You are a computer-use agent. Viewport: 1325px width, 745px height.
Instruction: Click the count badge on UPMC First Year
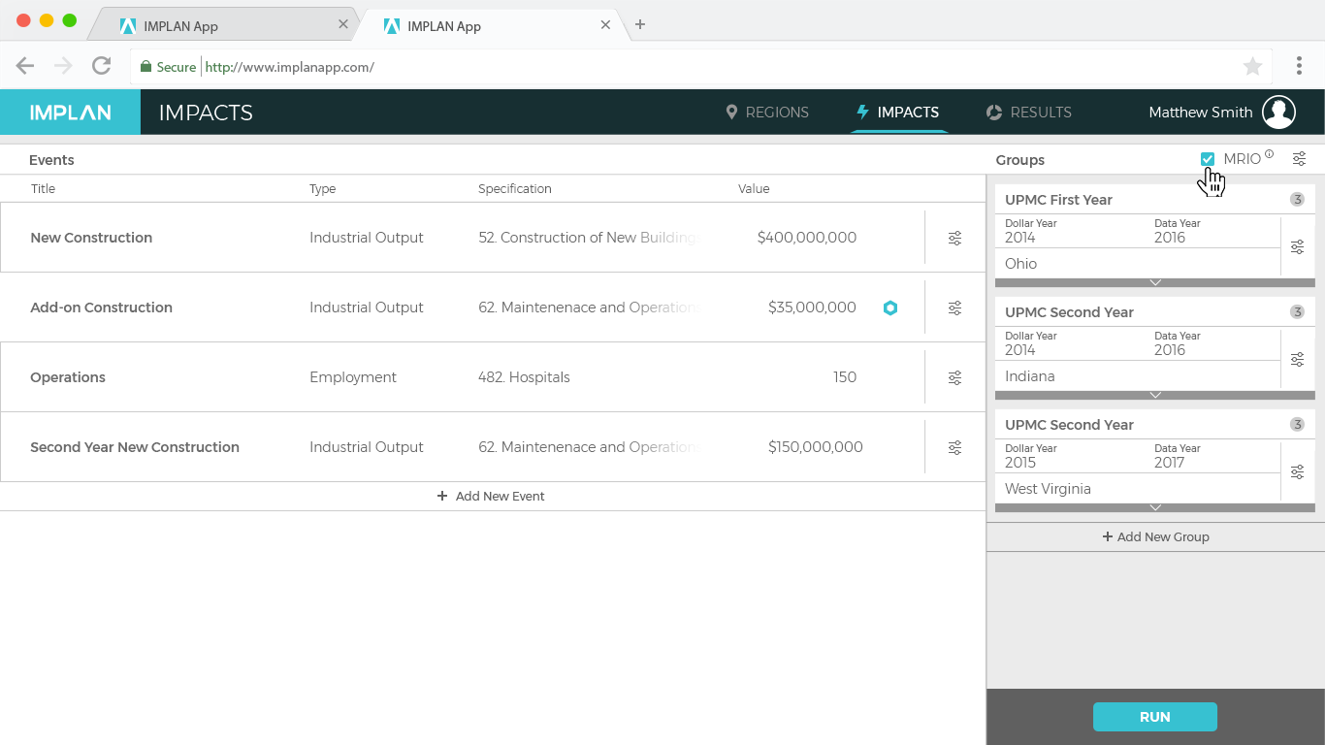(1297, 200)
